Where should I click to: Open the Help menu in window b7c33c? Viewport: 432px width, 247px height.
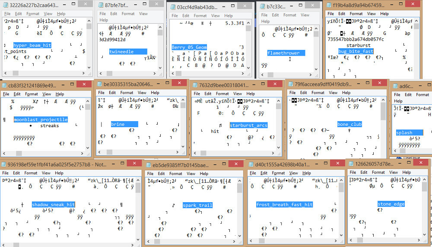click(265, 21)
